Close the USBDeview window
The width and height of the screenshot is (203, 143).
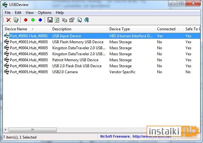click(x=193, y=3)
